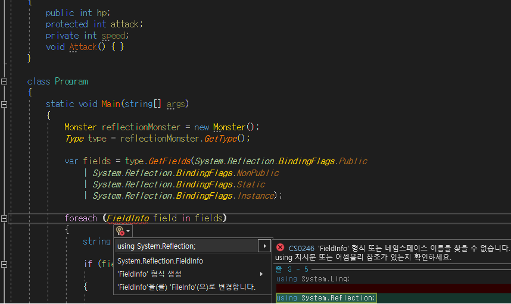Open the error lightbulb quick actions icon
The height and width of the screenshot is (304, 511).
120,231
